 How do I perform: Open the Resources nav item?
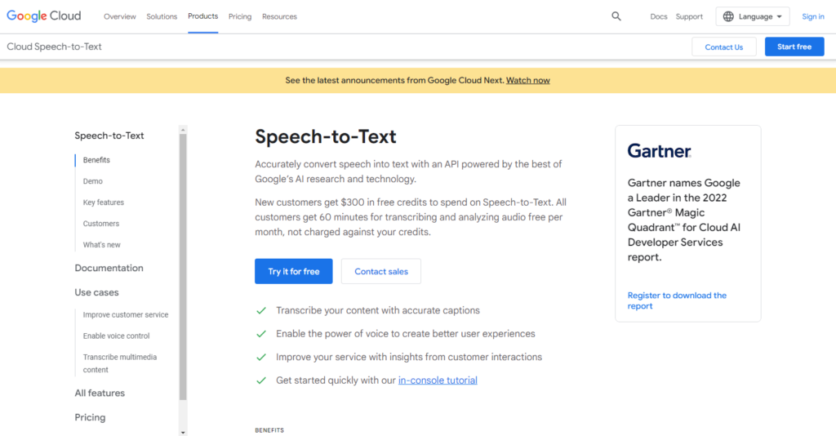(279, 16)
